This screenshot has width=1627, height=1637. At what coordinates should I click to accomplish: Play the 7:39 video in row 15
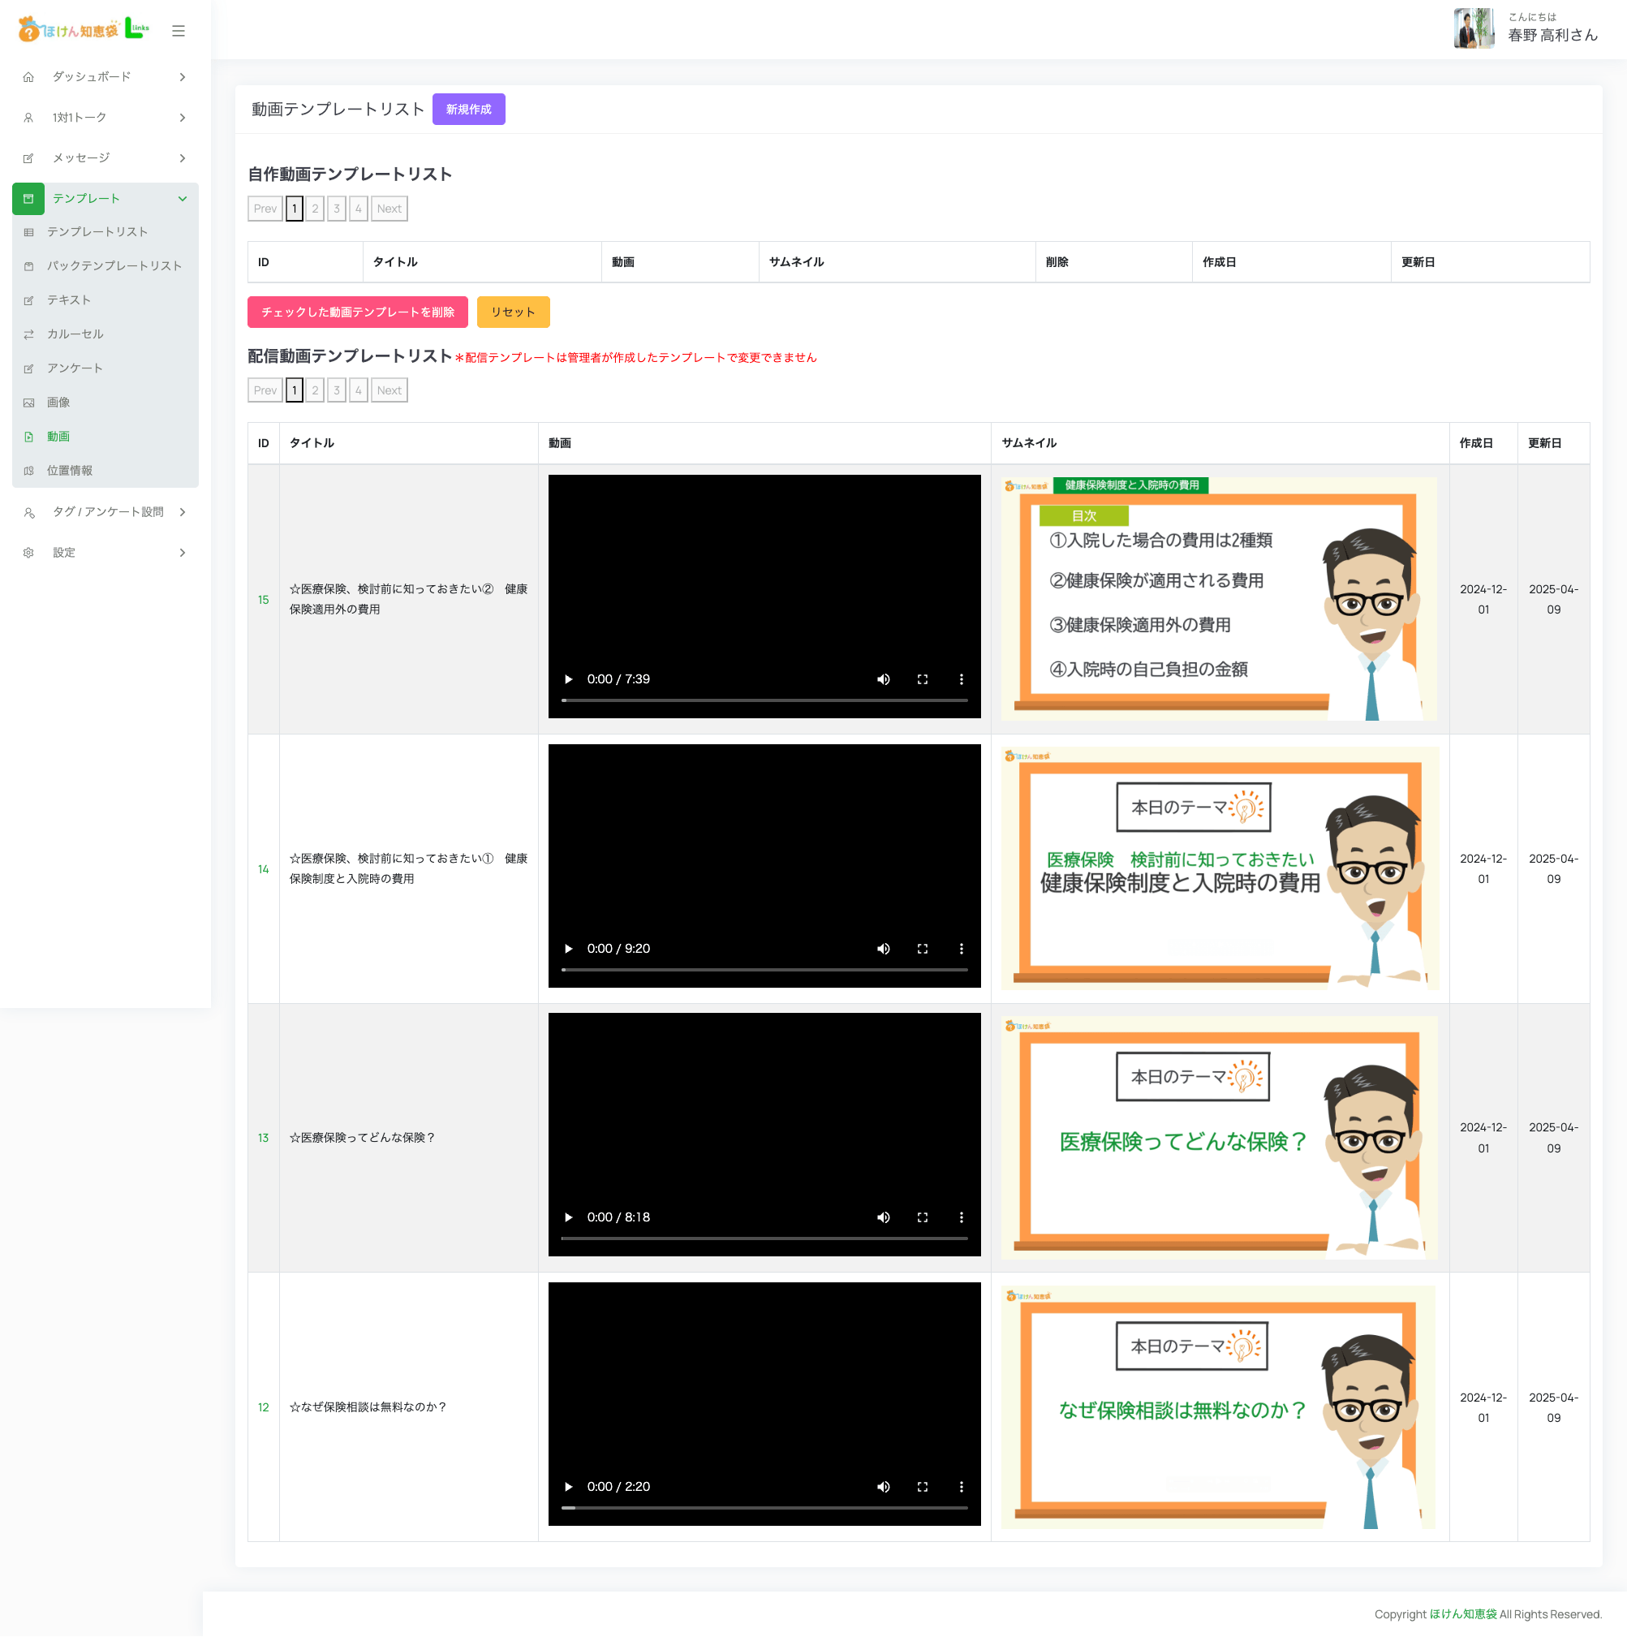coord(568,679)
